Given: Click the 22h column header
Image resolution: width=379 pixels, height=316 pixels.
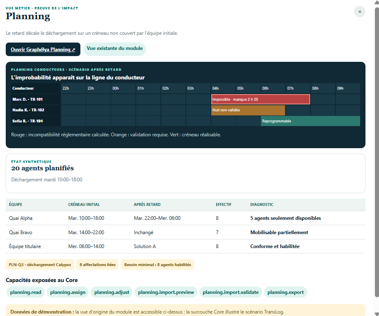Looking at the screenshot, I should [73, 88].
